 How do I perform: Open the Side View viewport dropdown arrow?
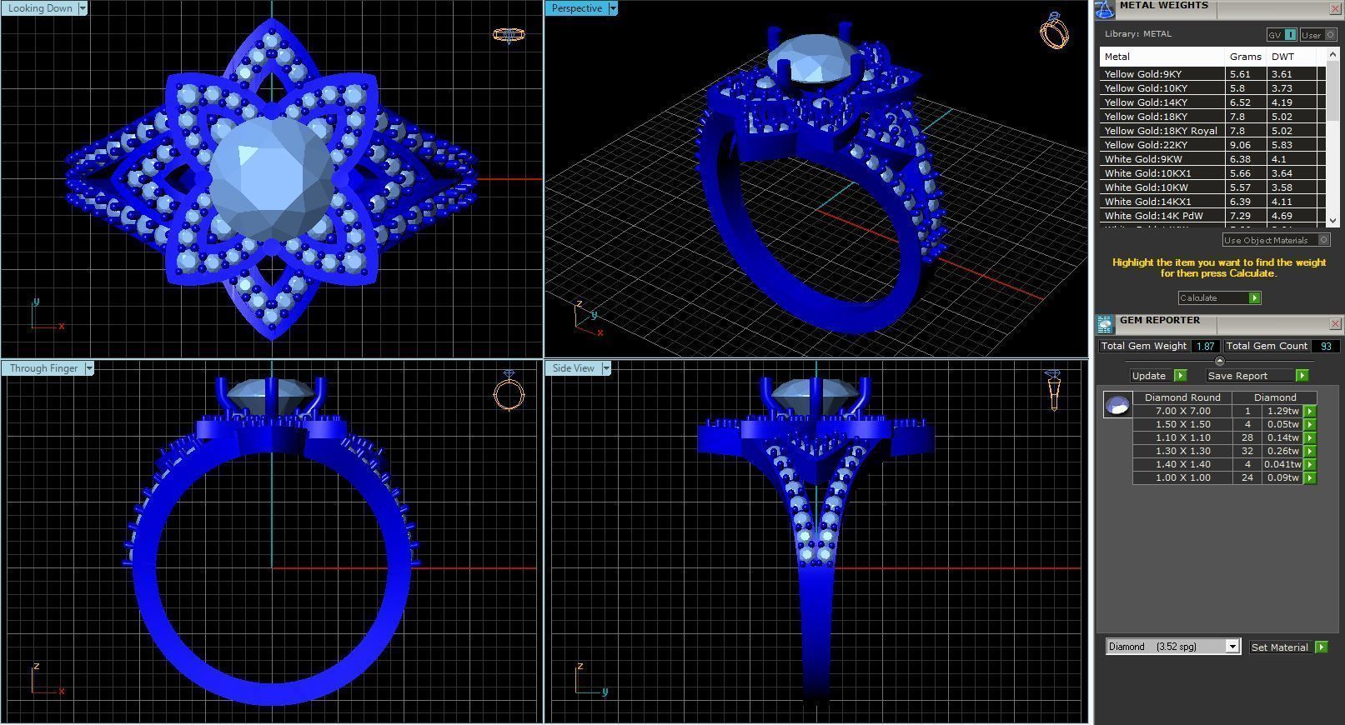coord(606,368)
